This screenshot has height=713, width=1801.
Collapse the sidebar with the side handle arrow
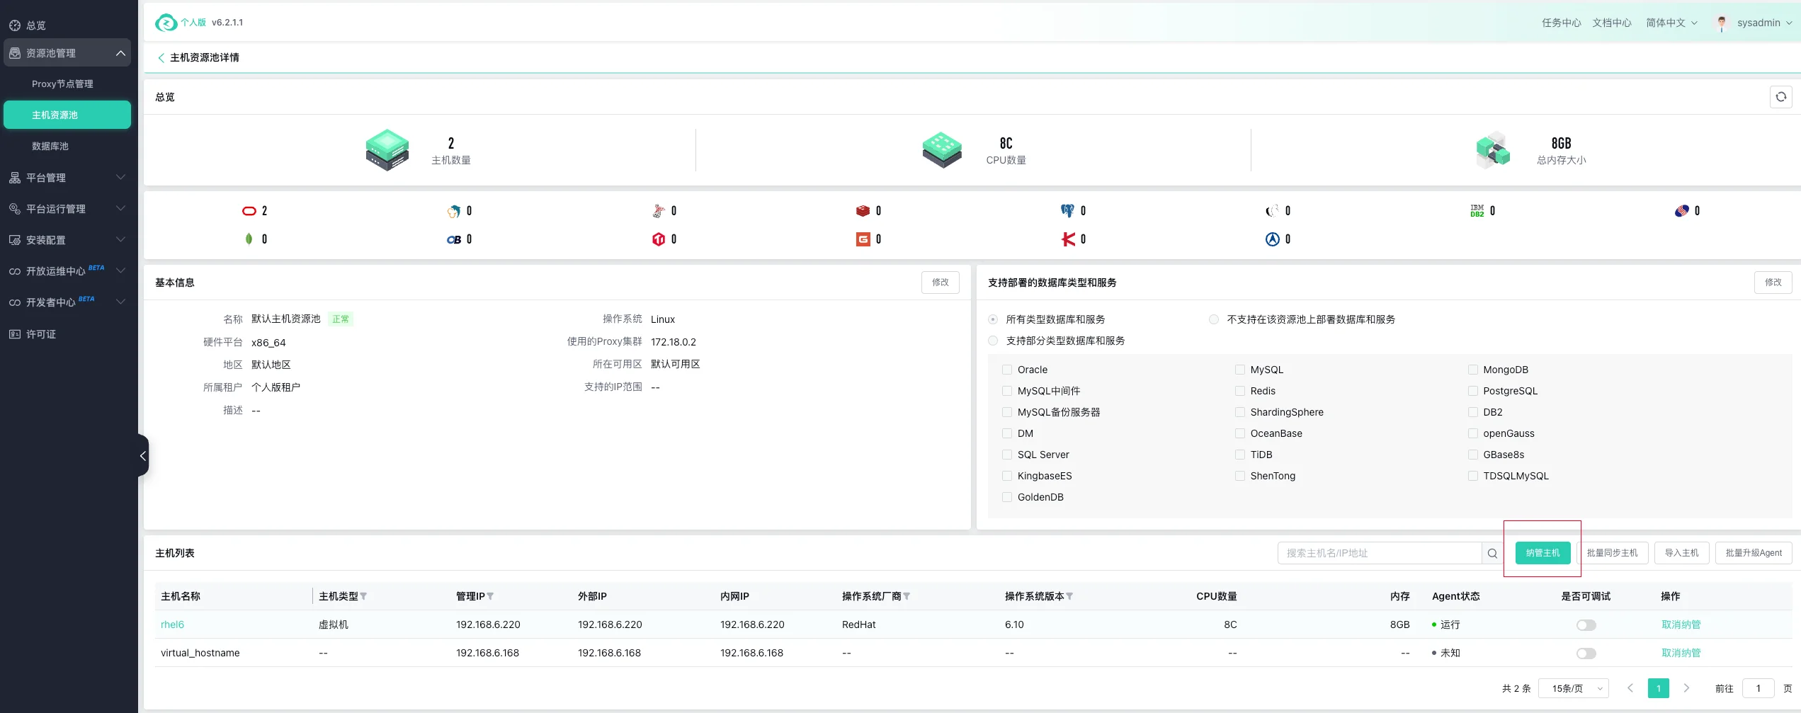pyautogui.click(x=143, y=455)
